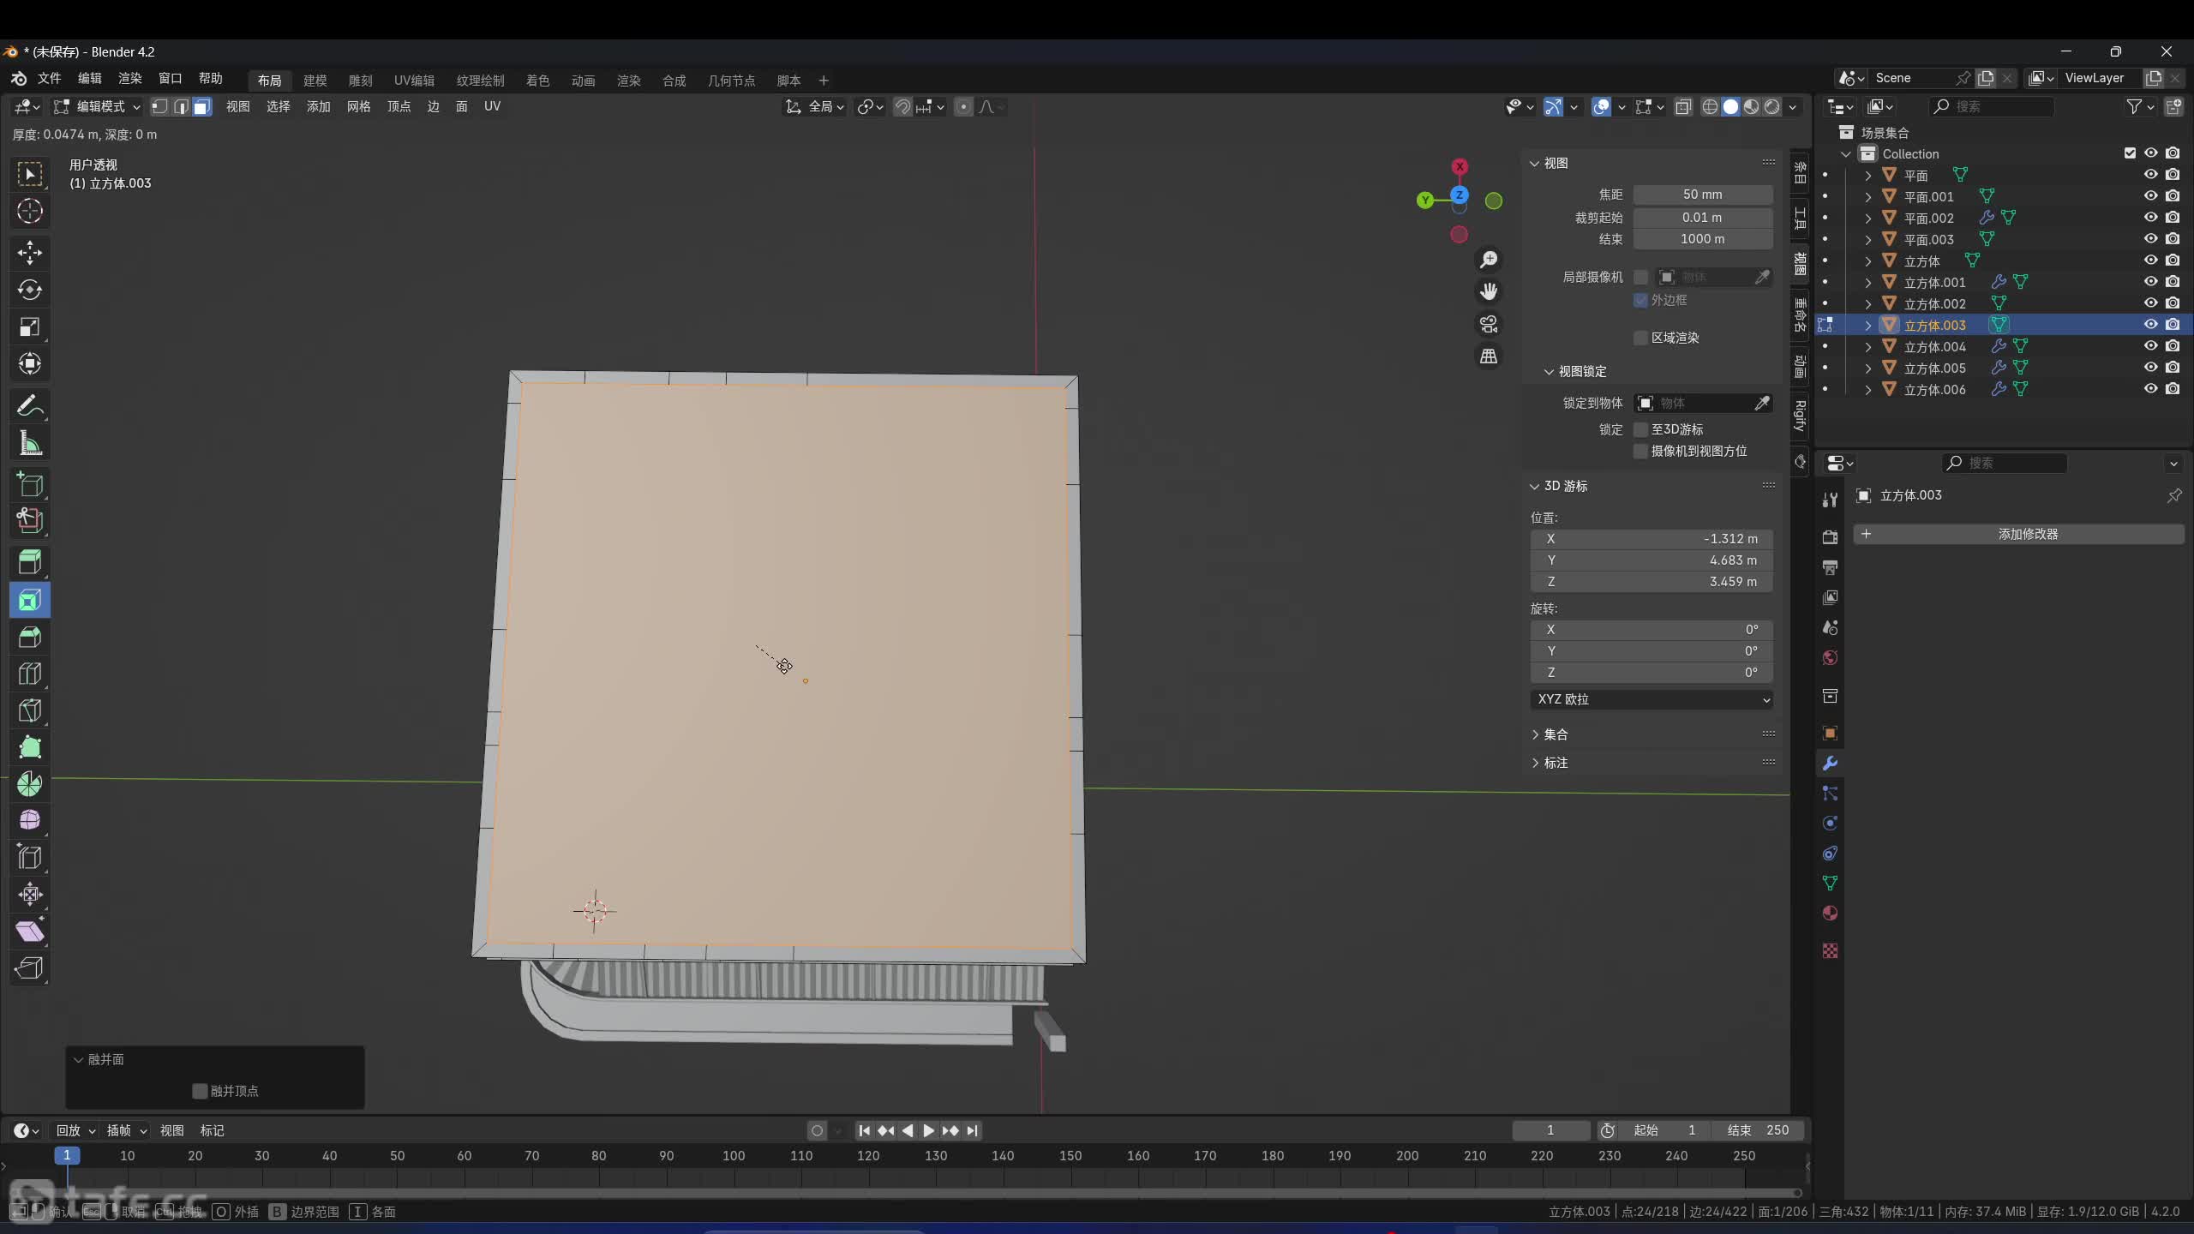Click the pan view hand icon
The height and width of the screenshot is (1234, 2194).
[1489, 291]
